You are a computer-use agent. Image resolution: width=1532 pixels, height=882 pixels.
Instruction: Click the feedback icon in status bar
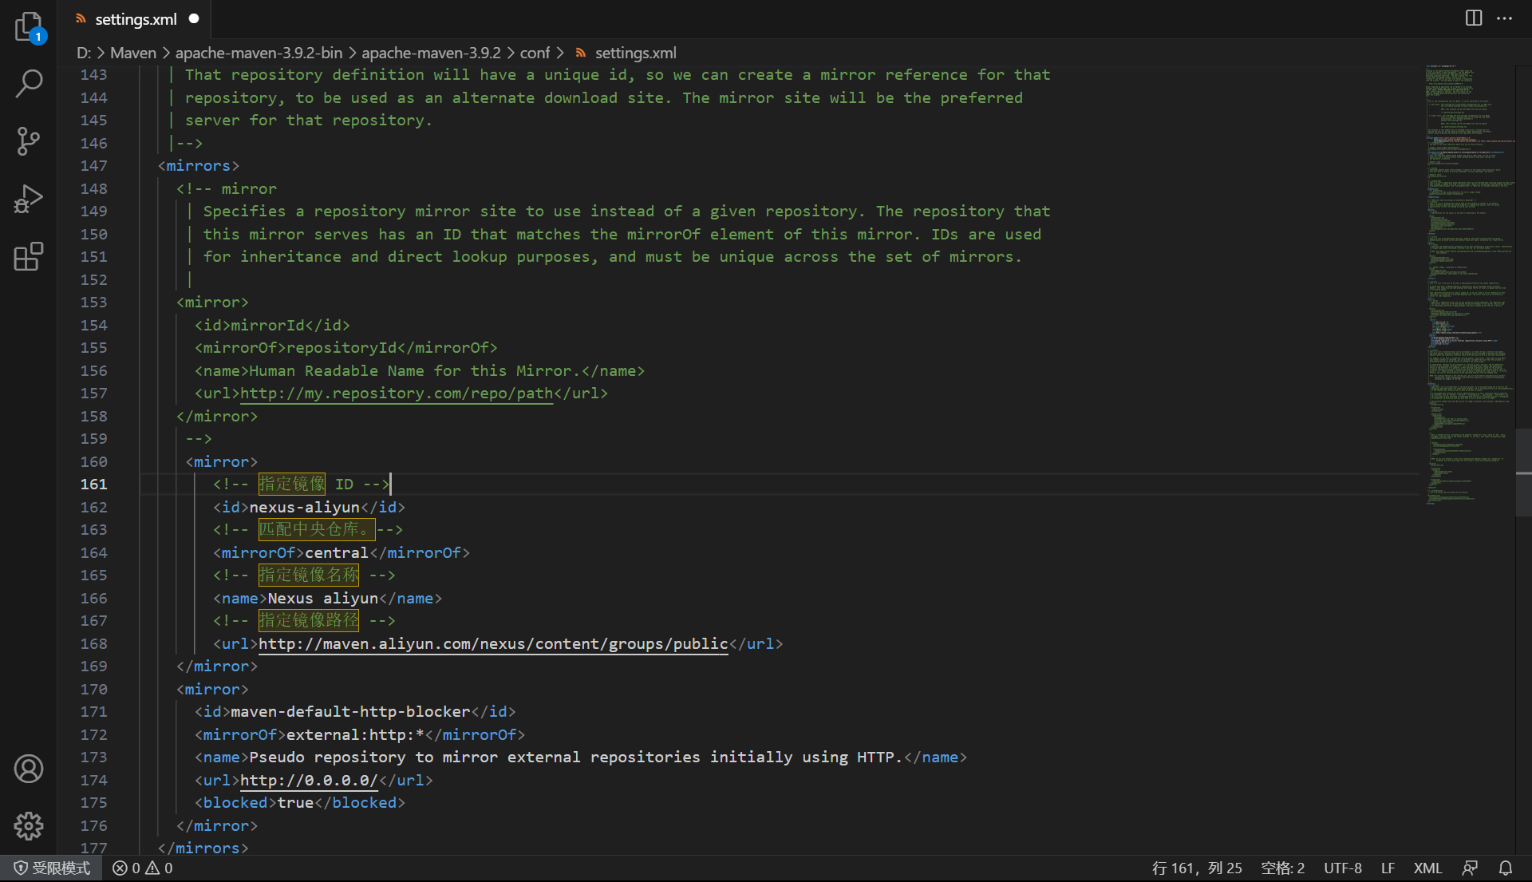(1470, 868)
